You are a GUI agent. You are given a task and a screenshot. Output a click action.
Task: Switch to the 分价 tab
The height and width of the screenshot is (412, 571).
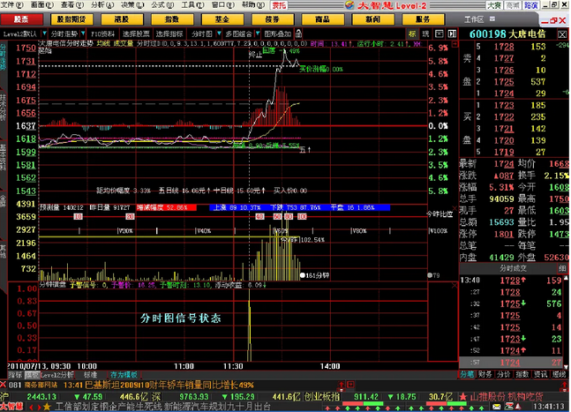pyautogui.click(x=504, y=375)
